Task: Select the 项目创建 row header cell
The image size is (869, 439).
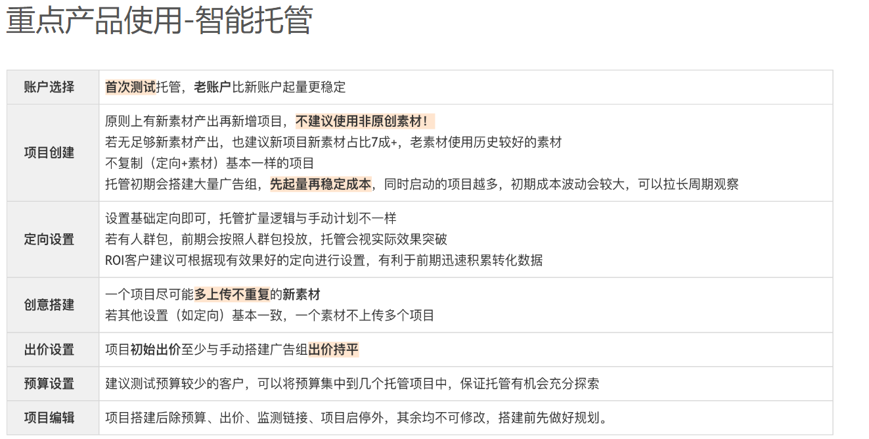Action: pyautogui.click(x=49, y=152)
